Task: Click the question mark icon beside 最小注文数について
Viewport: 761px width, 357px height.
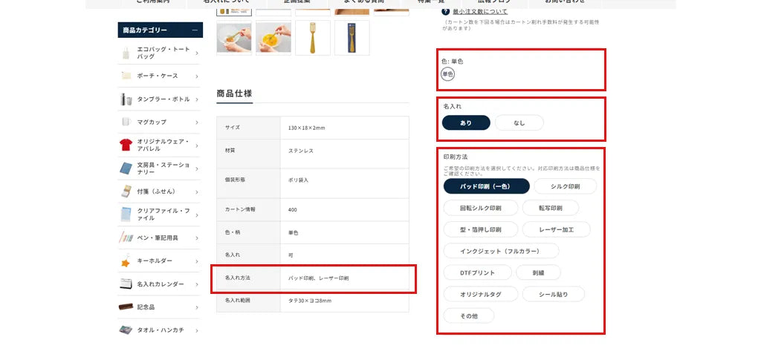Action: tap(446, 12)
